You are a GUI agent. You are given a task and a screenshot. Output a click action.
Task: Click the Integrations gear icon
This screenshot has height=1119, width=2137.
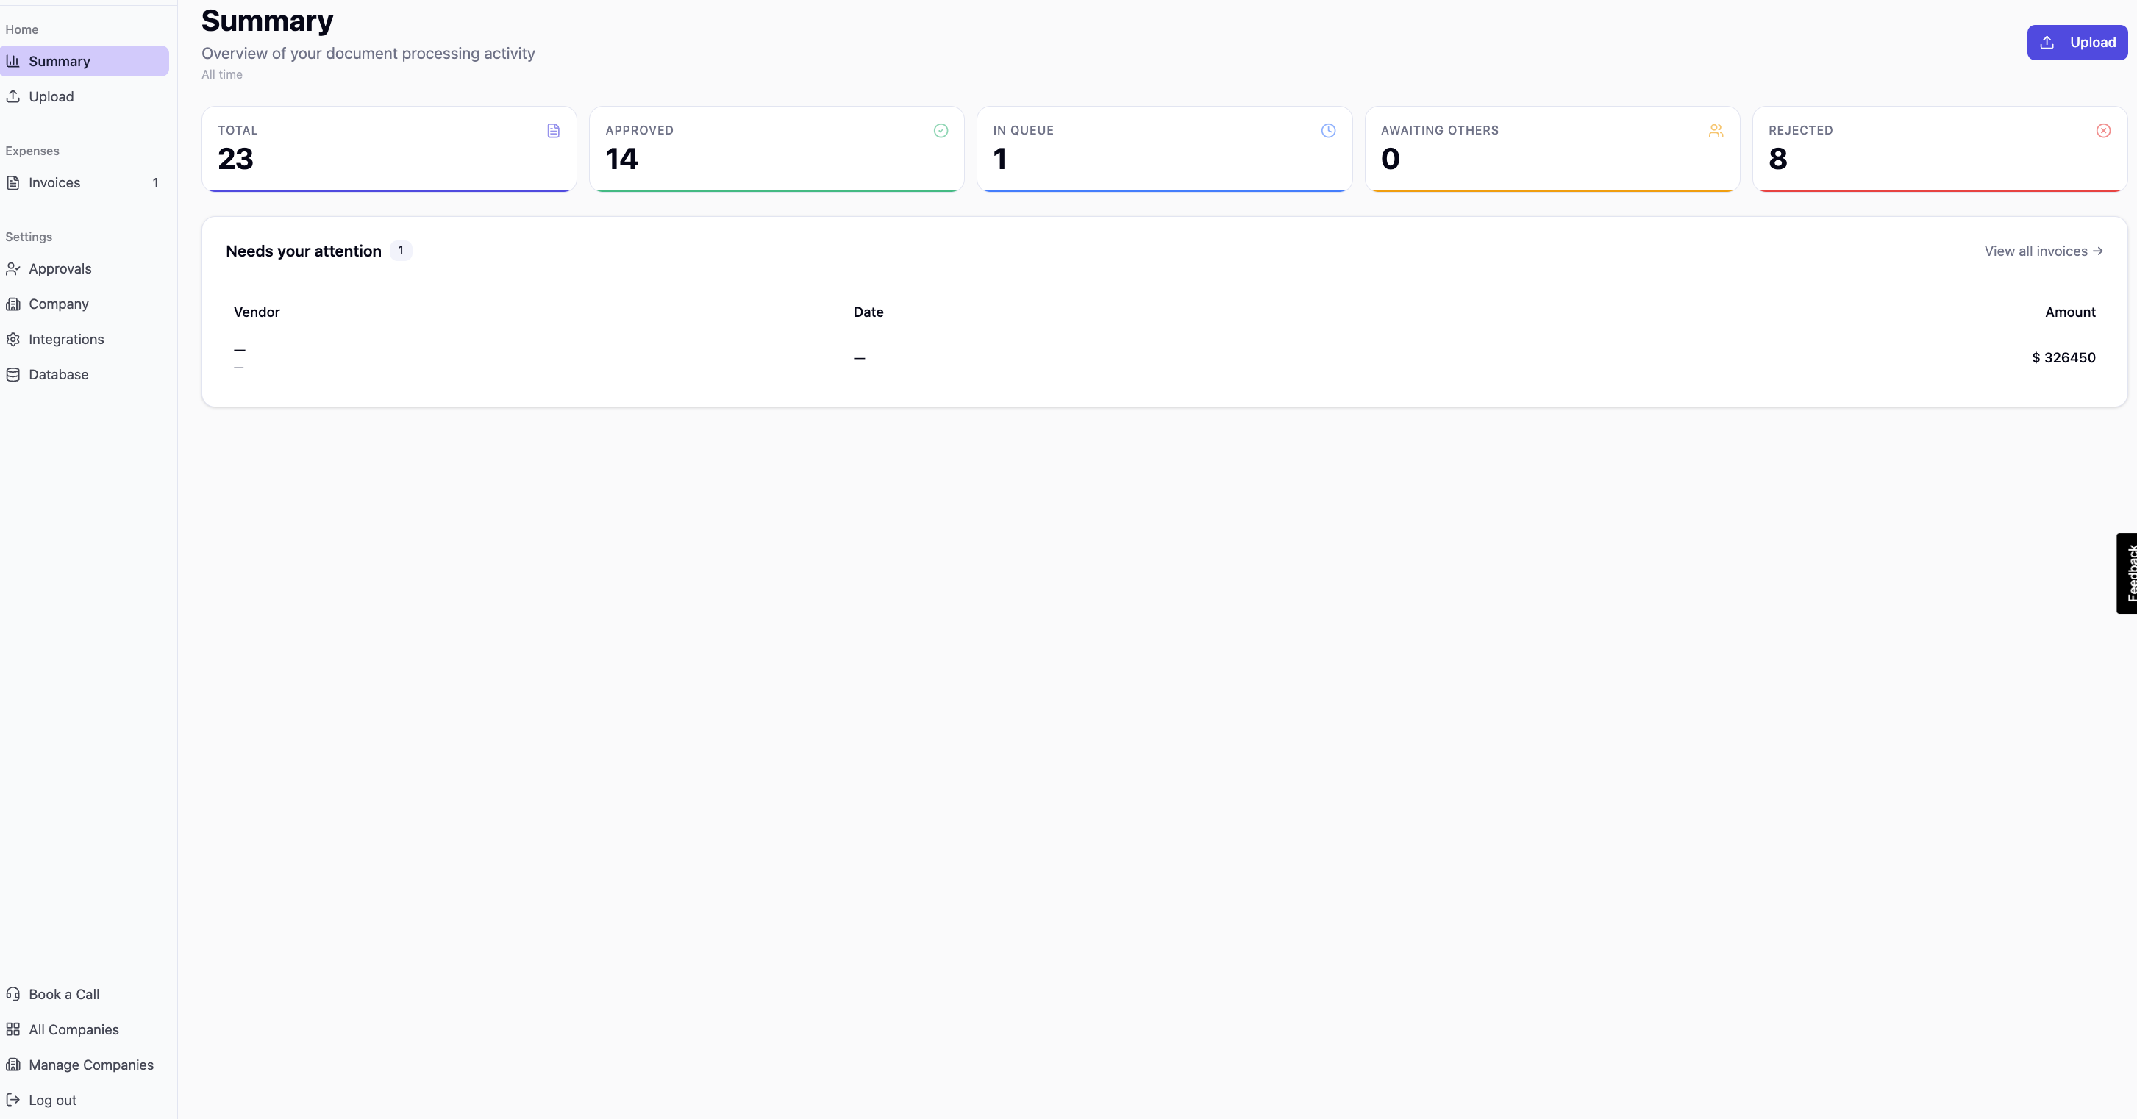pyautogui.click(x=13, y=339)
